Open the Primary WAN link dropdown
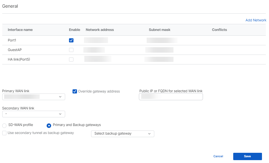 tap(34, 97)
